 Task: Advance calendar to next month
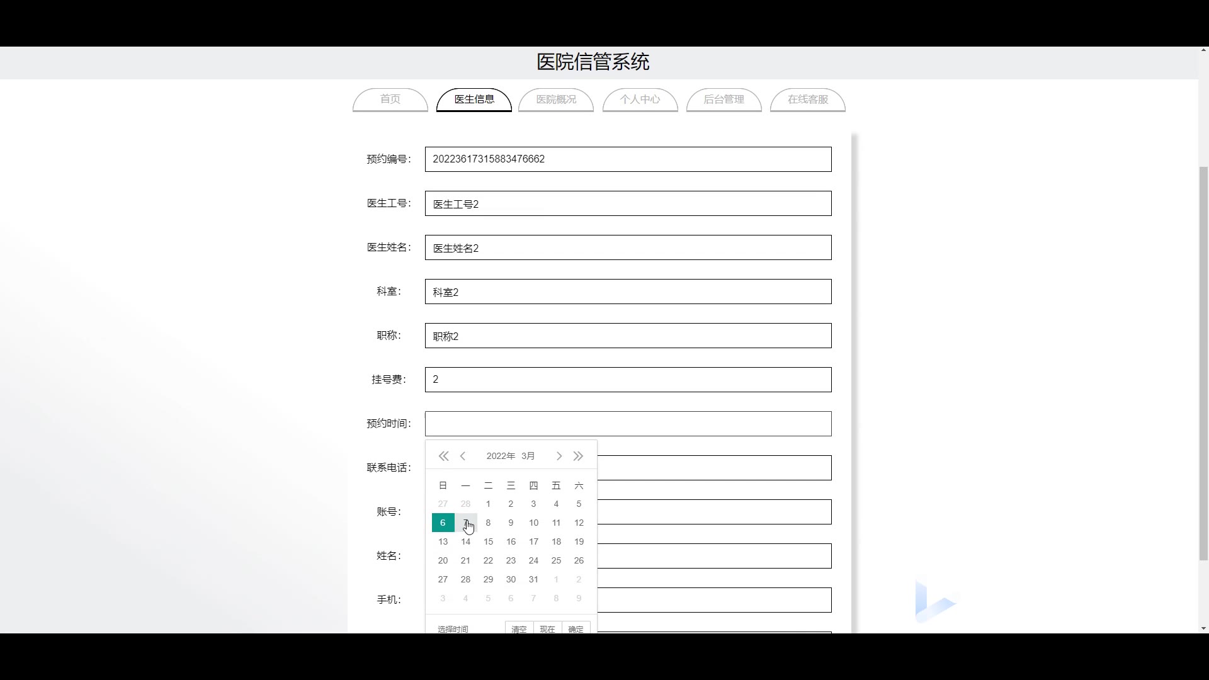click(x=559, y=456)
